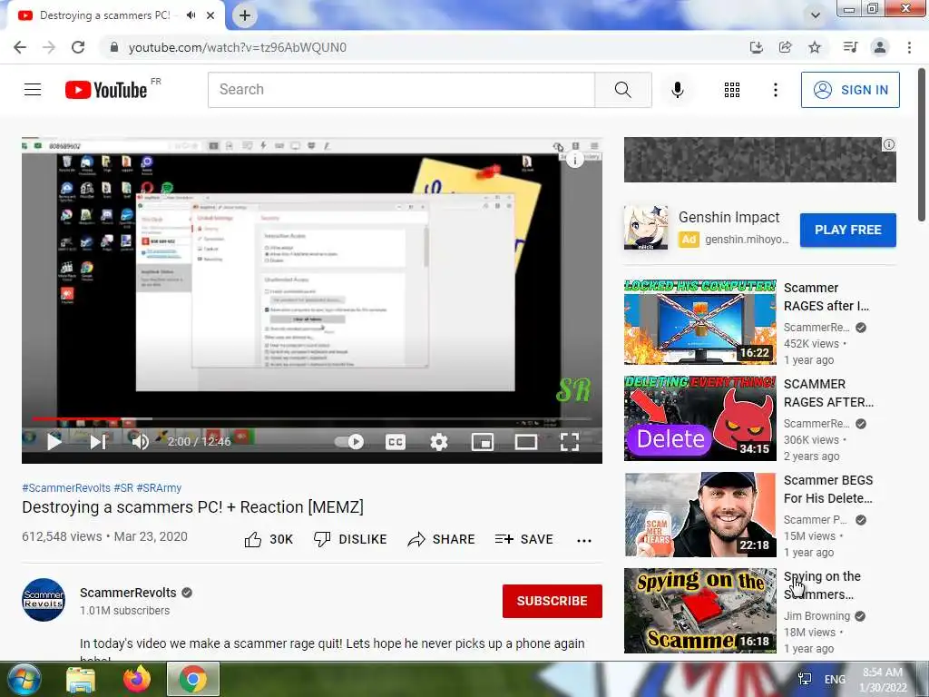Close the current browser tab
Viewport: 929px width, 697px height.
click(x=210, y=15)
